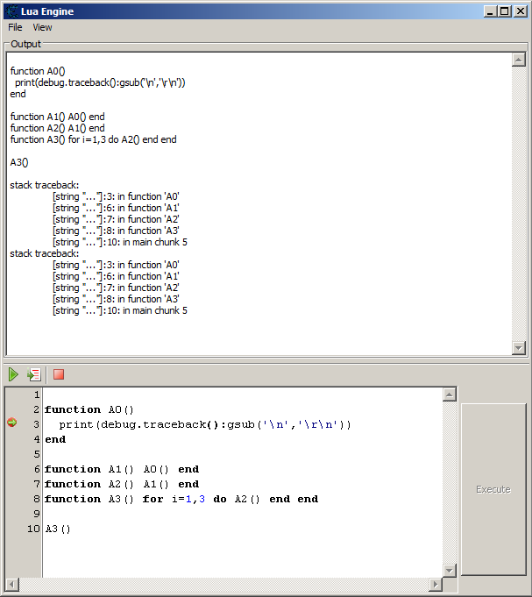
Task: Click 'A3()' line in Output pane
Action: point(19,162)
